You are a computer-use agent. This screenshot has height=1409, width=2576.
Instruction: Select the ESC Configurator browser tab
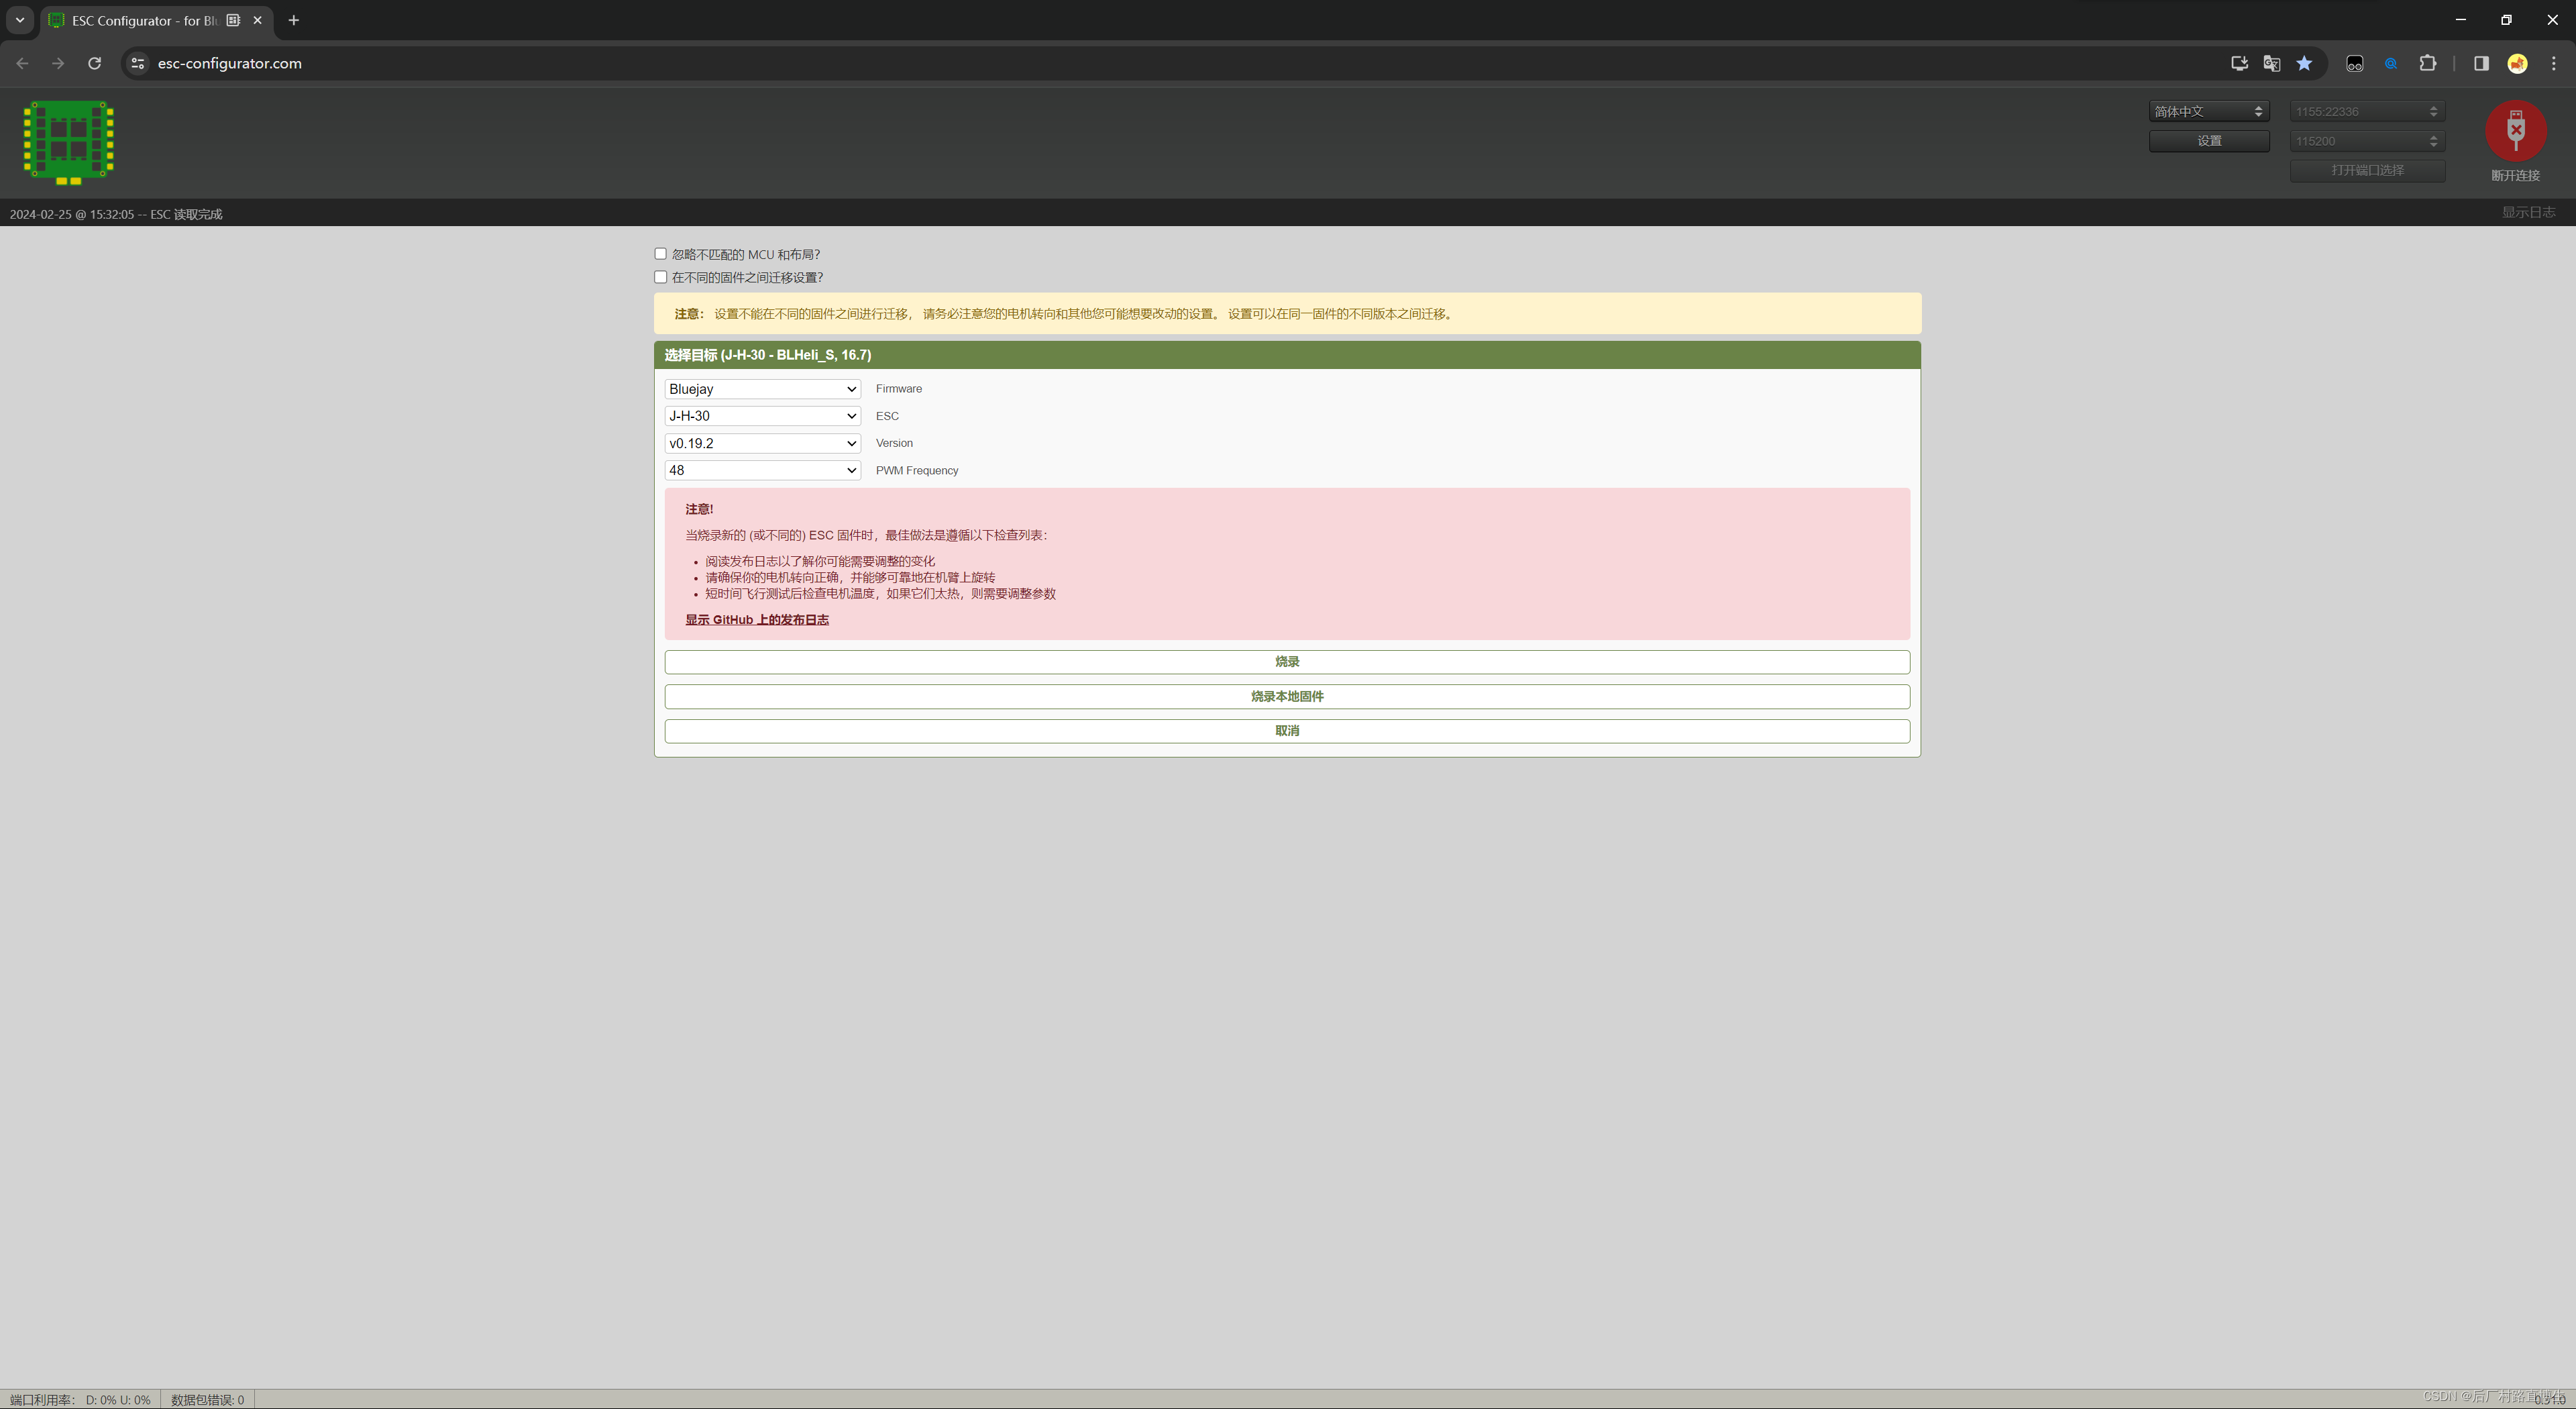point(145,20)
